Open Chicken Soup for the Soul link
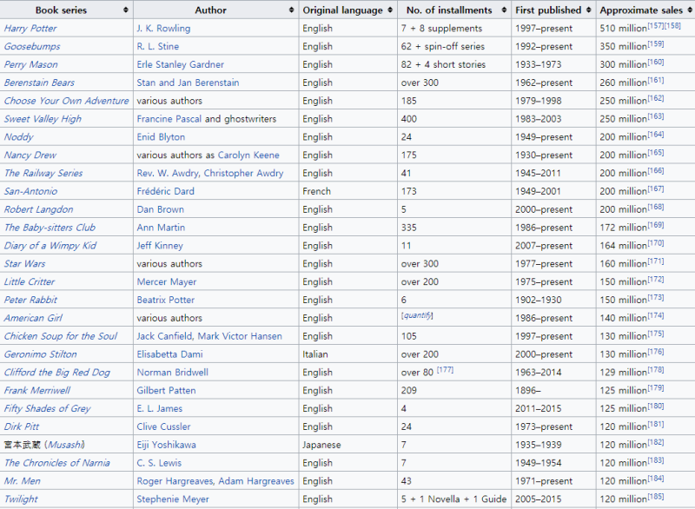The width and height of the screenshot is (695, 509). tap(61, 337)
